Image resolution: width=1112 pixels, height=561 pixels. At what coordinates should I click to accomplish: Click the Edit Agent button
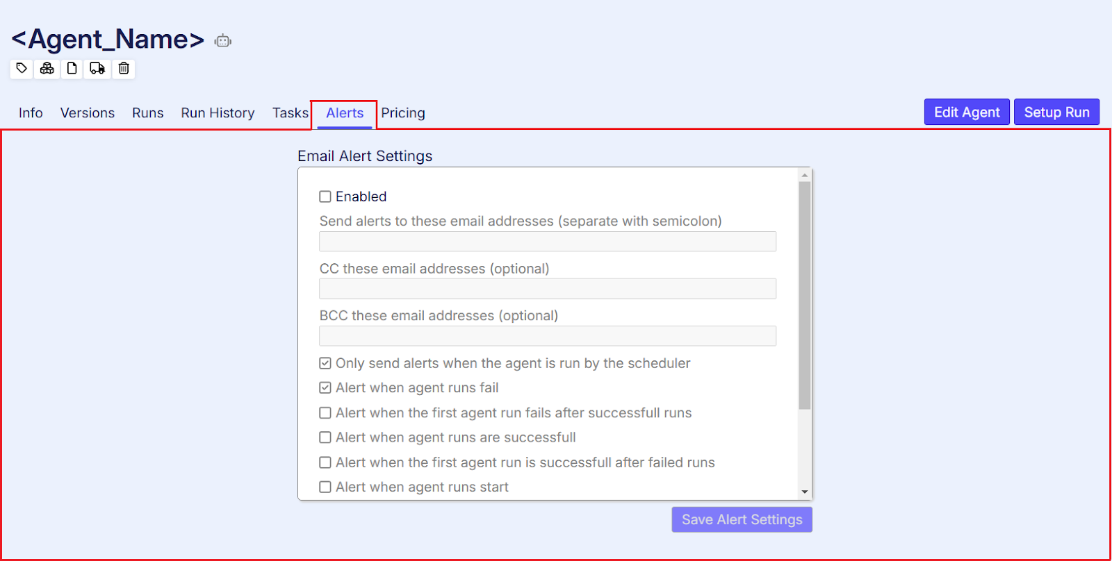pyautogui.click(x=967, y=112)
